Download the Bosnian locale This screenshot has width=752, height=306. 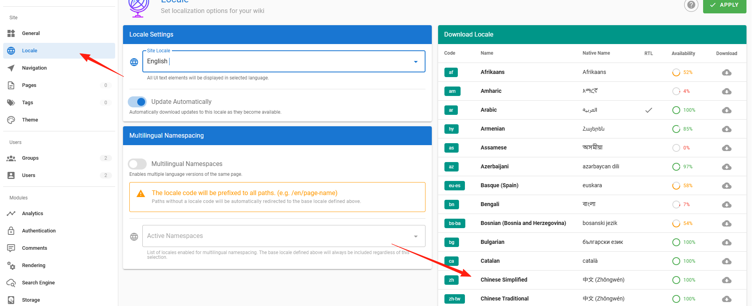(x=727, y=223)
